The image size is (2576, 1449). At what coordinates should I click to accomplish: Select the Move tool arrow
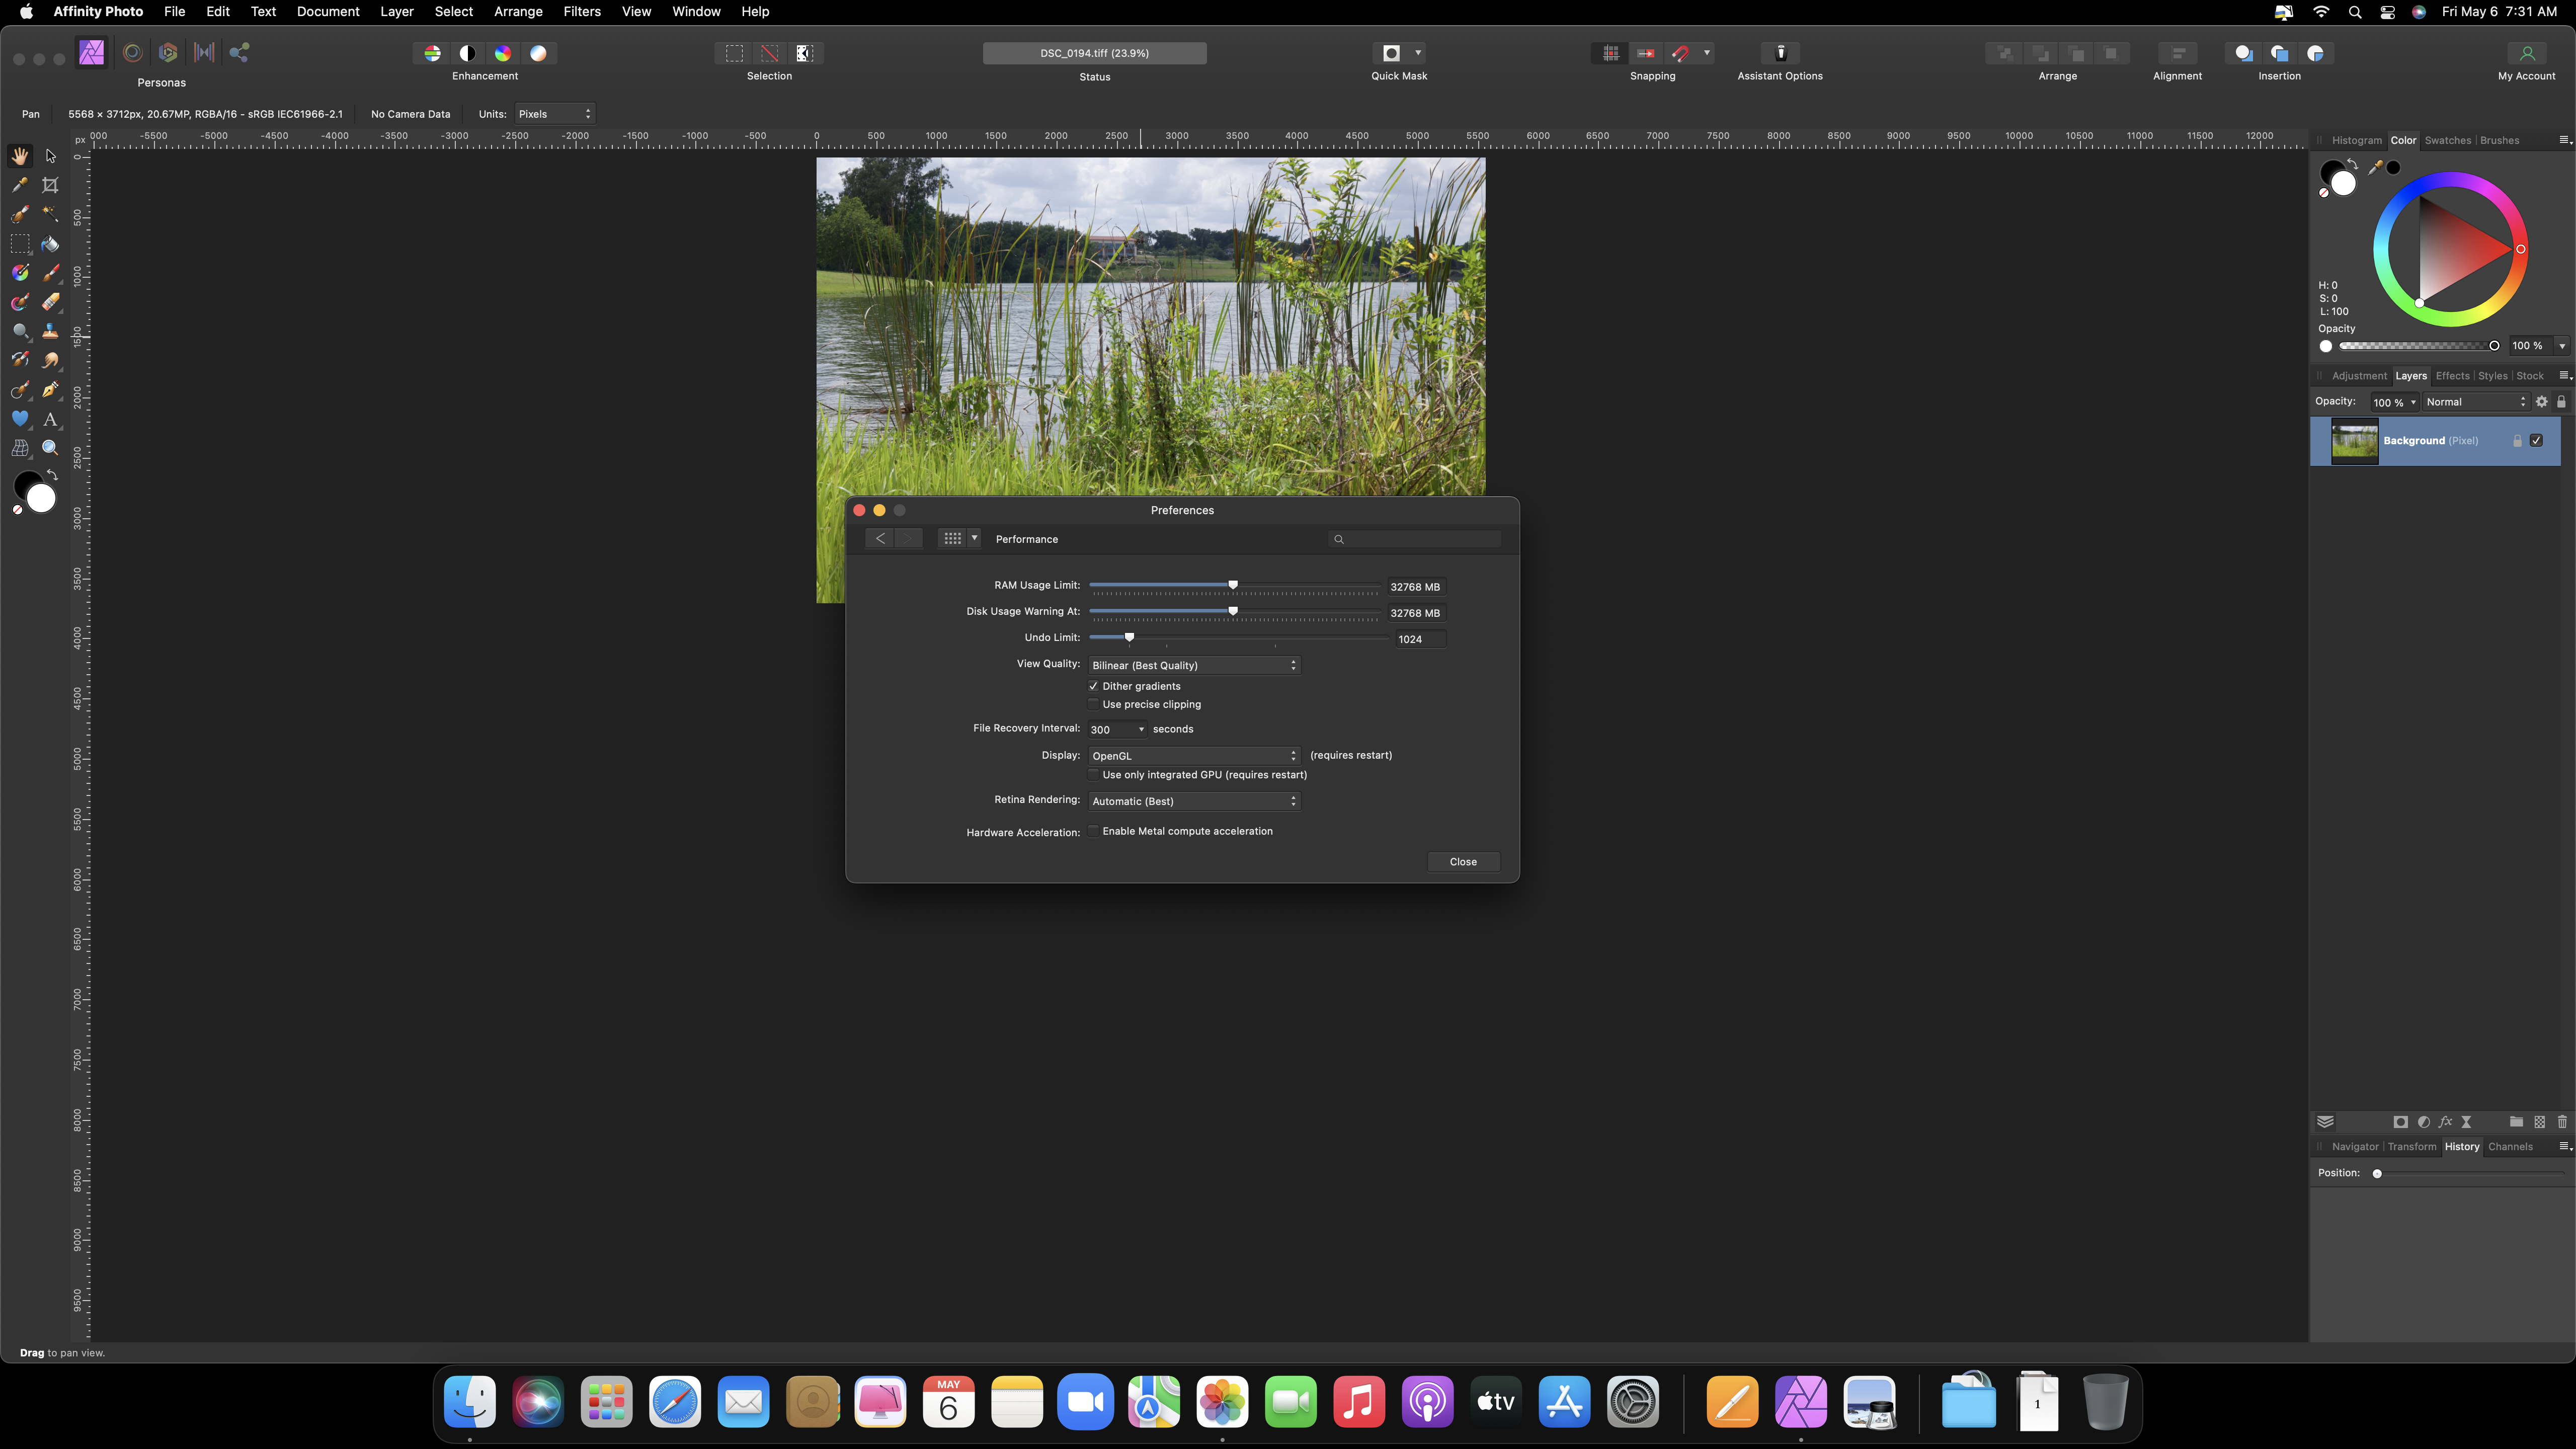[x=50, y=156]
